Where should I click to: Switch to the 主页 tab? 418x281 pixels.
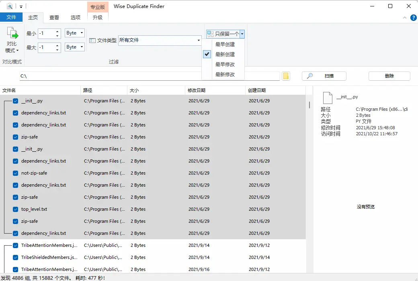point(33,18)
